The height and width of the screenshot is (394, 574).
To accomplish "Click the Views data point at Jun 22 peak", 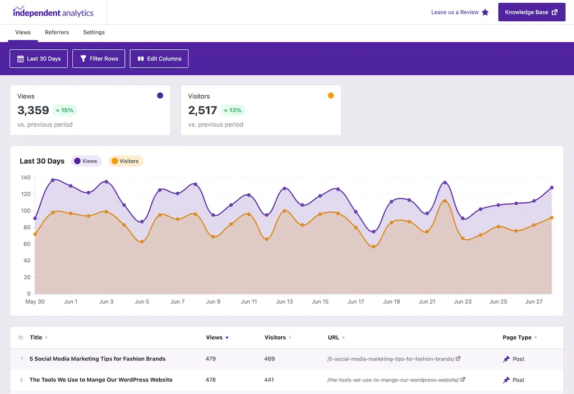I will pyautogui.click(x=445, y=182).
